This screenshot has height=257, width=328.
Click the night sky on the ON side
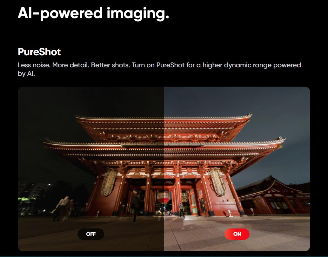point(279,108)
